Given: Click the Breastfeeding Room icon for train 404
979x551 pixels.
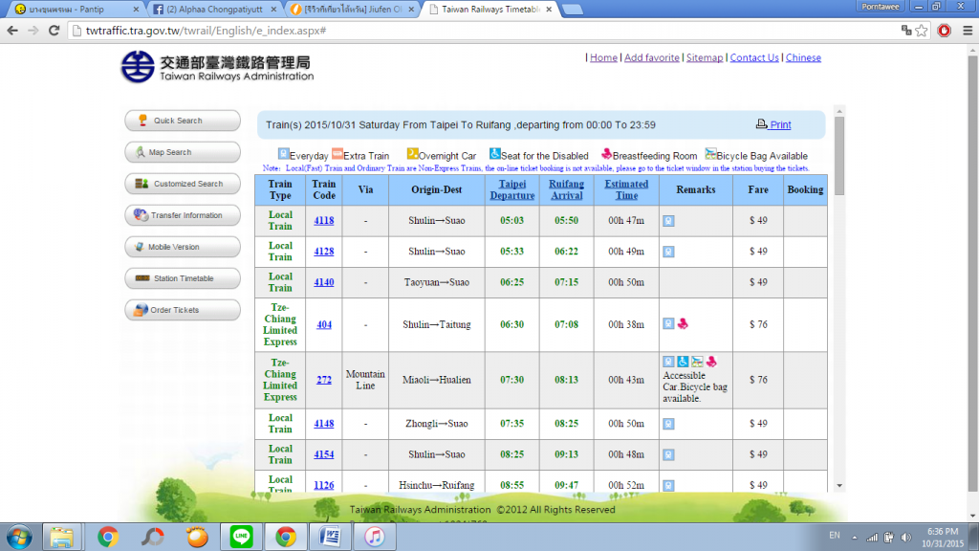Looking at the screenshot, I should pyautogui.click(x=684, y=323).
